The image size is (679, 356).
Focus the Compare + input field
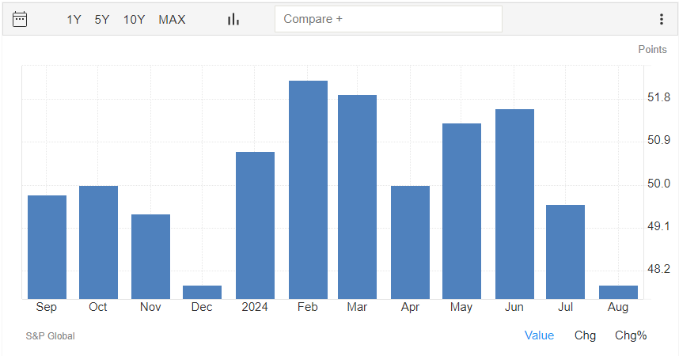389,19
